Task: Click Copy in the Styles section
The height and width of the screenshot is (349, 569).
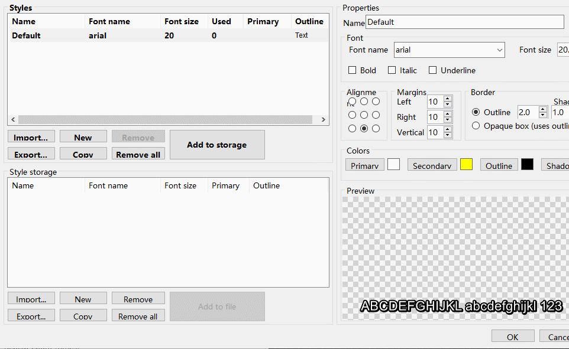Action: tap(83, 154)
